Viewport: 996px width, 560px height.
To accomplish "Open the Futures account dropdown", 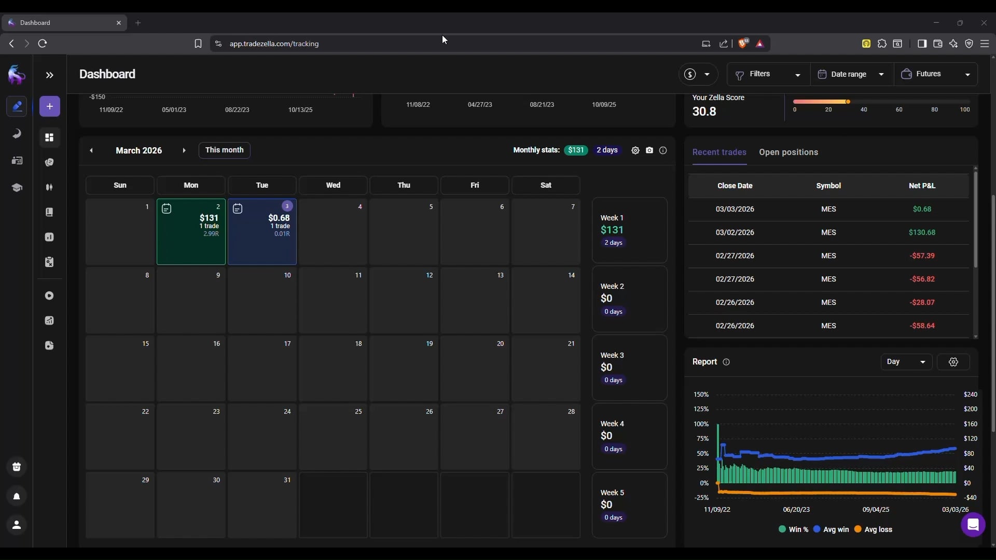I will (x=935, y=74).
